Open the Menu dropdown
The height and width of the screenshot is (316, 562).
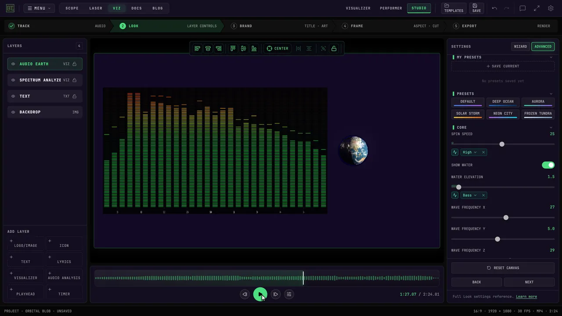[x=40, y=8]
